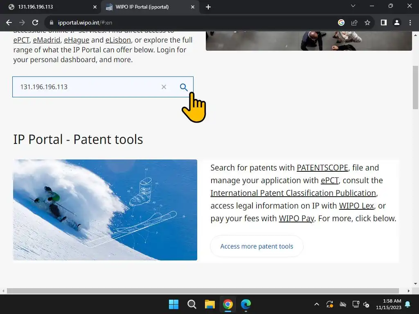Open the WIPO Pay link
The image size is (419, 314).
point(297,218)
